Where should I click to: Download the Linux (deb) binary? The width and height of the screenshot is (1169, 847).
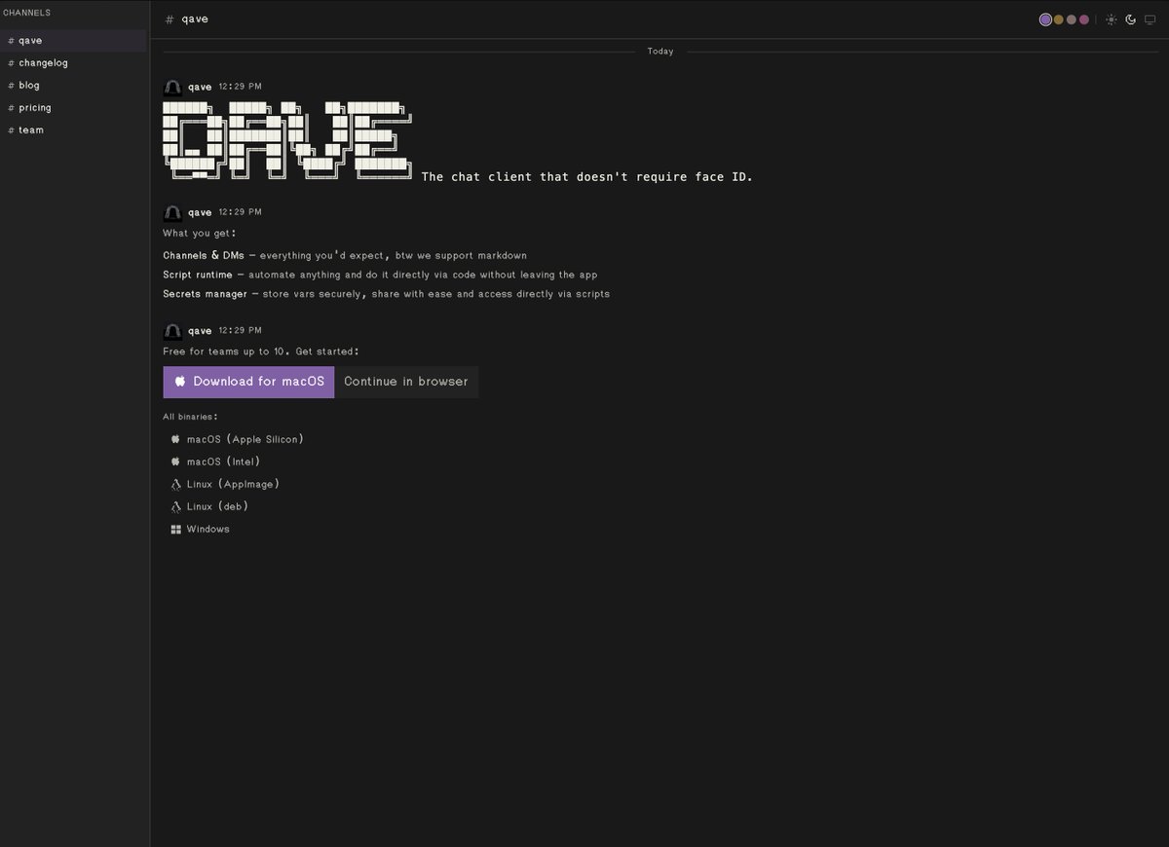click(209, 506)
